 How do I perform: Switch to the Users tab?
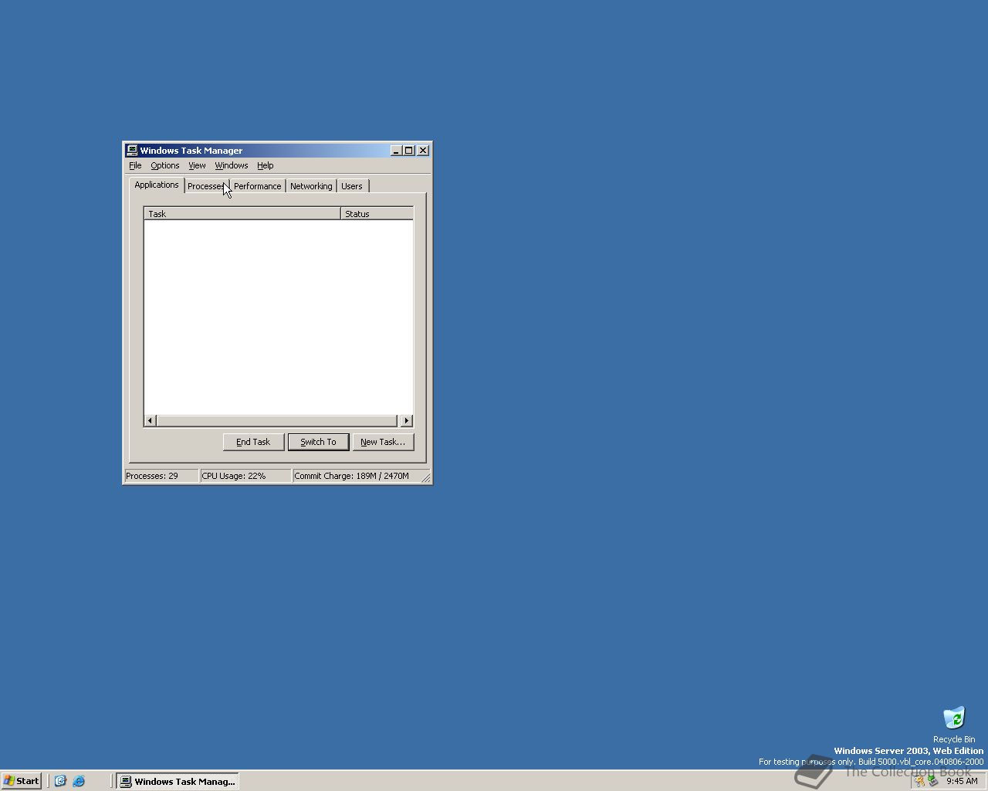pos(352,186)
